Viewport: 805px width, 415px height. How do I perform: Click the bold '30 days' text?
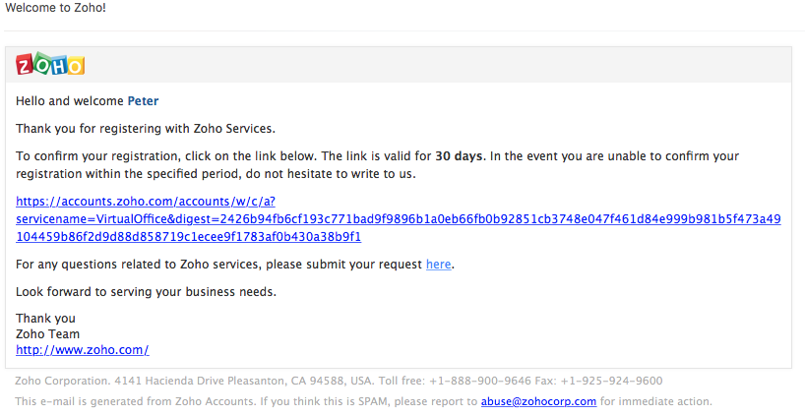tap(459, 156)
